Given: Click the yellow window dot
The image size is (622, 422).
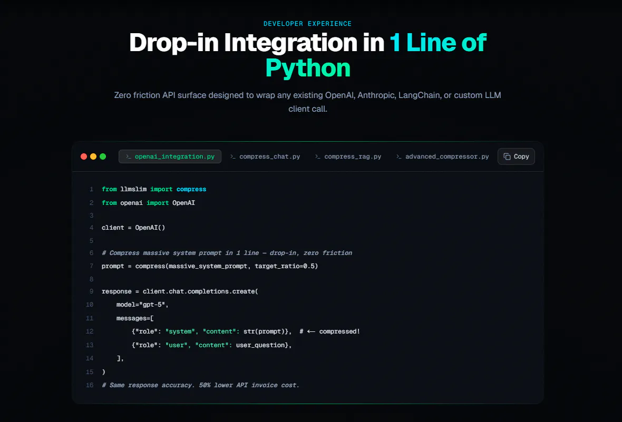Looking at the screenshot, I should (x=93, y=156).
